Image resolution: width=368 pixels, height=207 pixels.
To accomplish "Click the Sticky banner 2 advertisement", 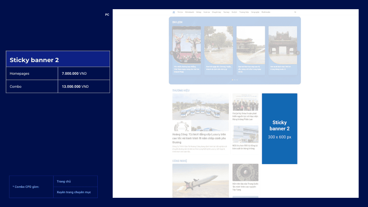I will [x=279, y=128].
